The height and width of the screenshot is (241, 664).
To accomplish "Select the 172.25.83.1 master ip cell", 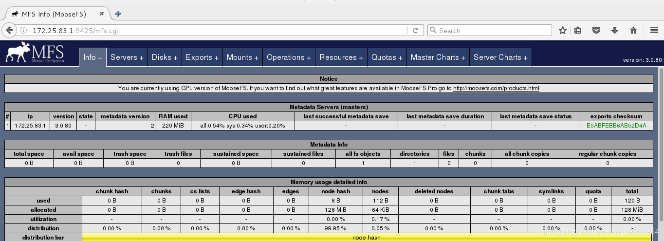I will 30,126.
